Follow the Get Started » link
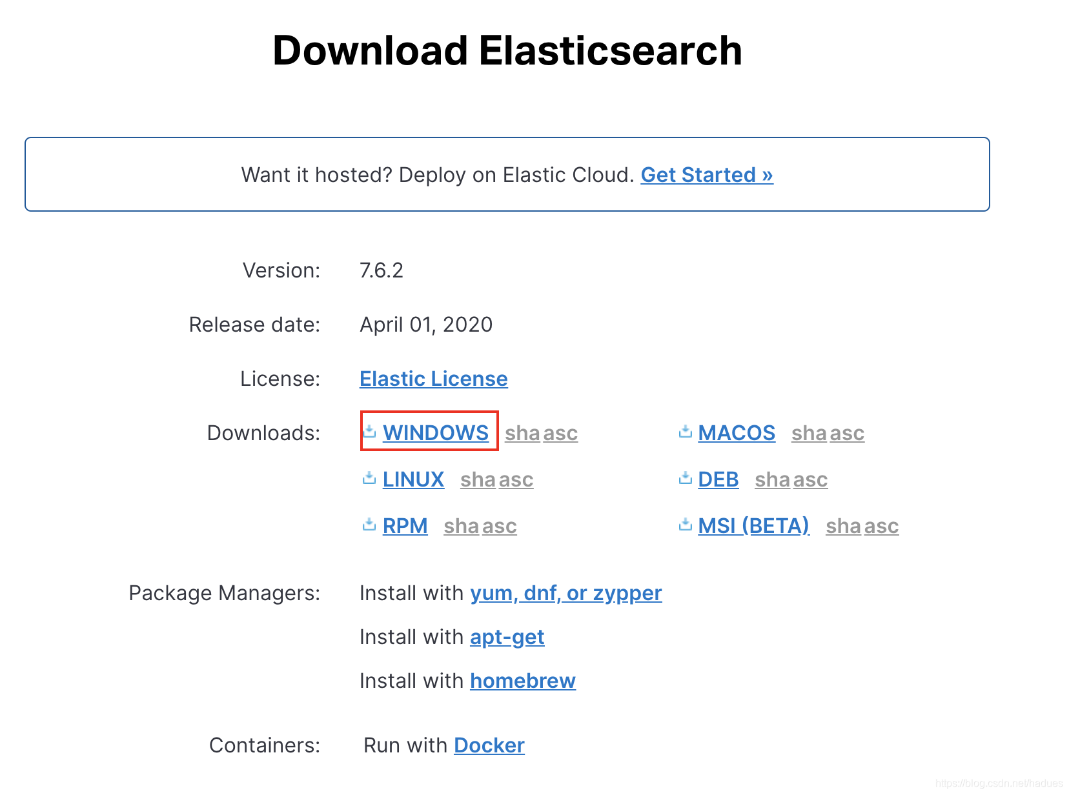Screen dimensions: 1069x795 707,175
